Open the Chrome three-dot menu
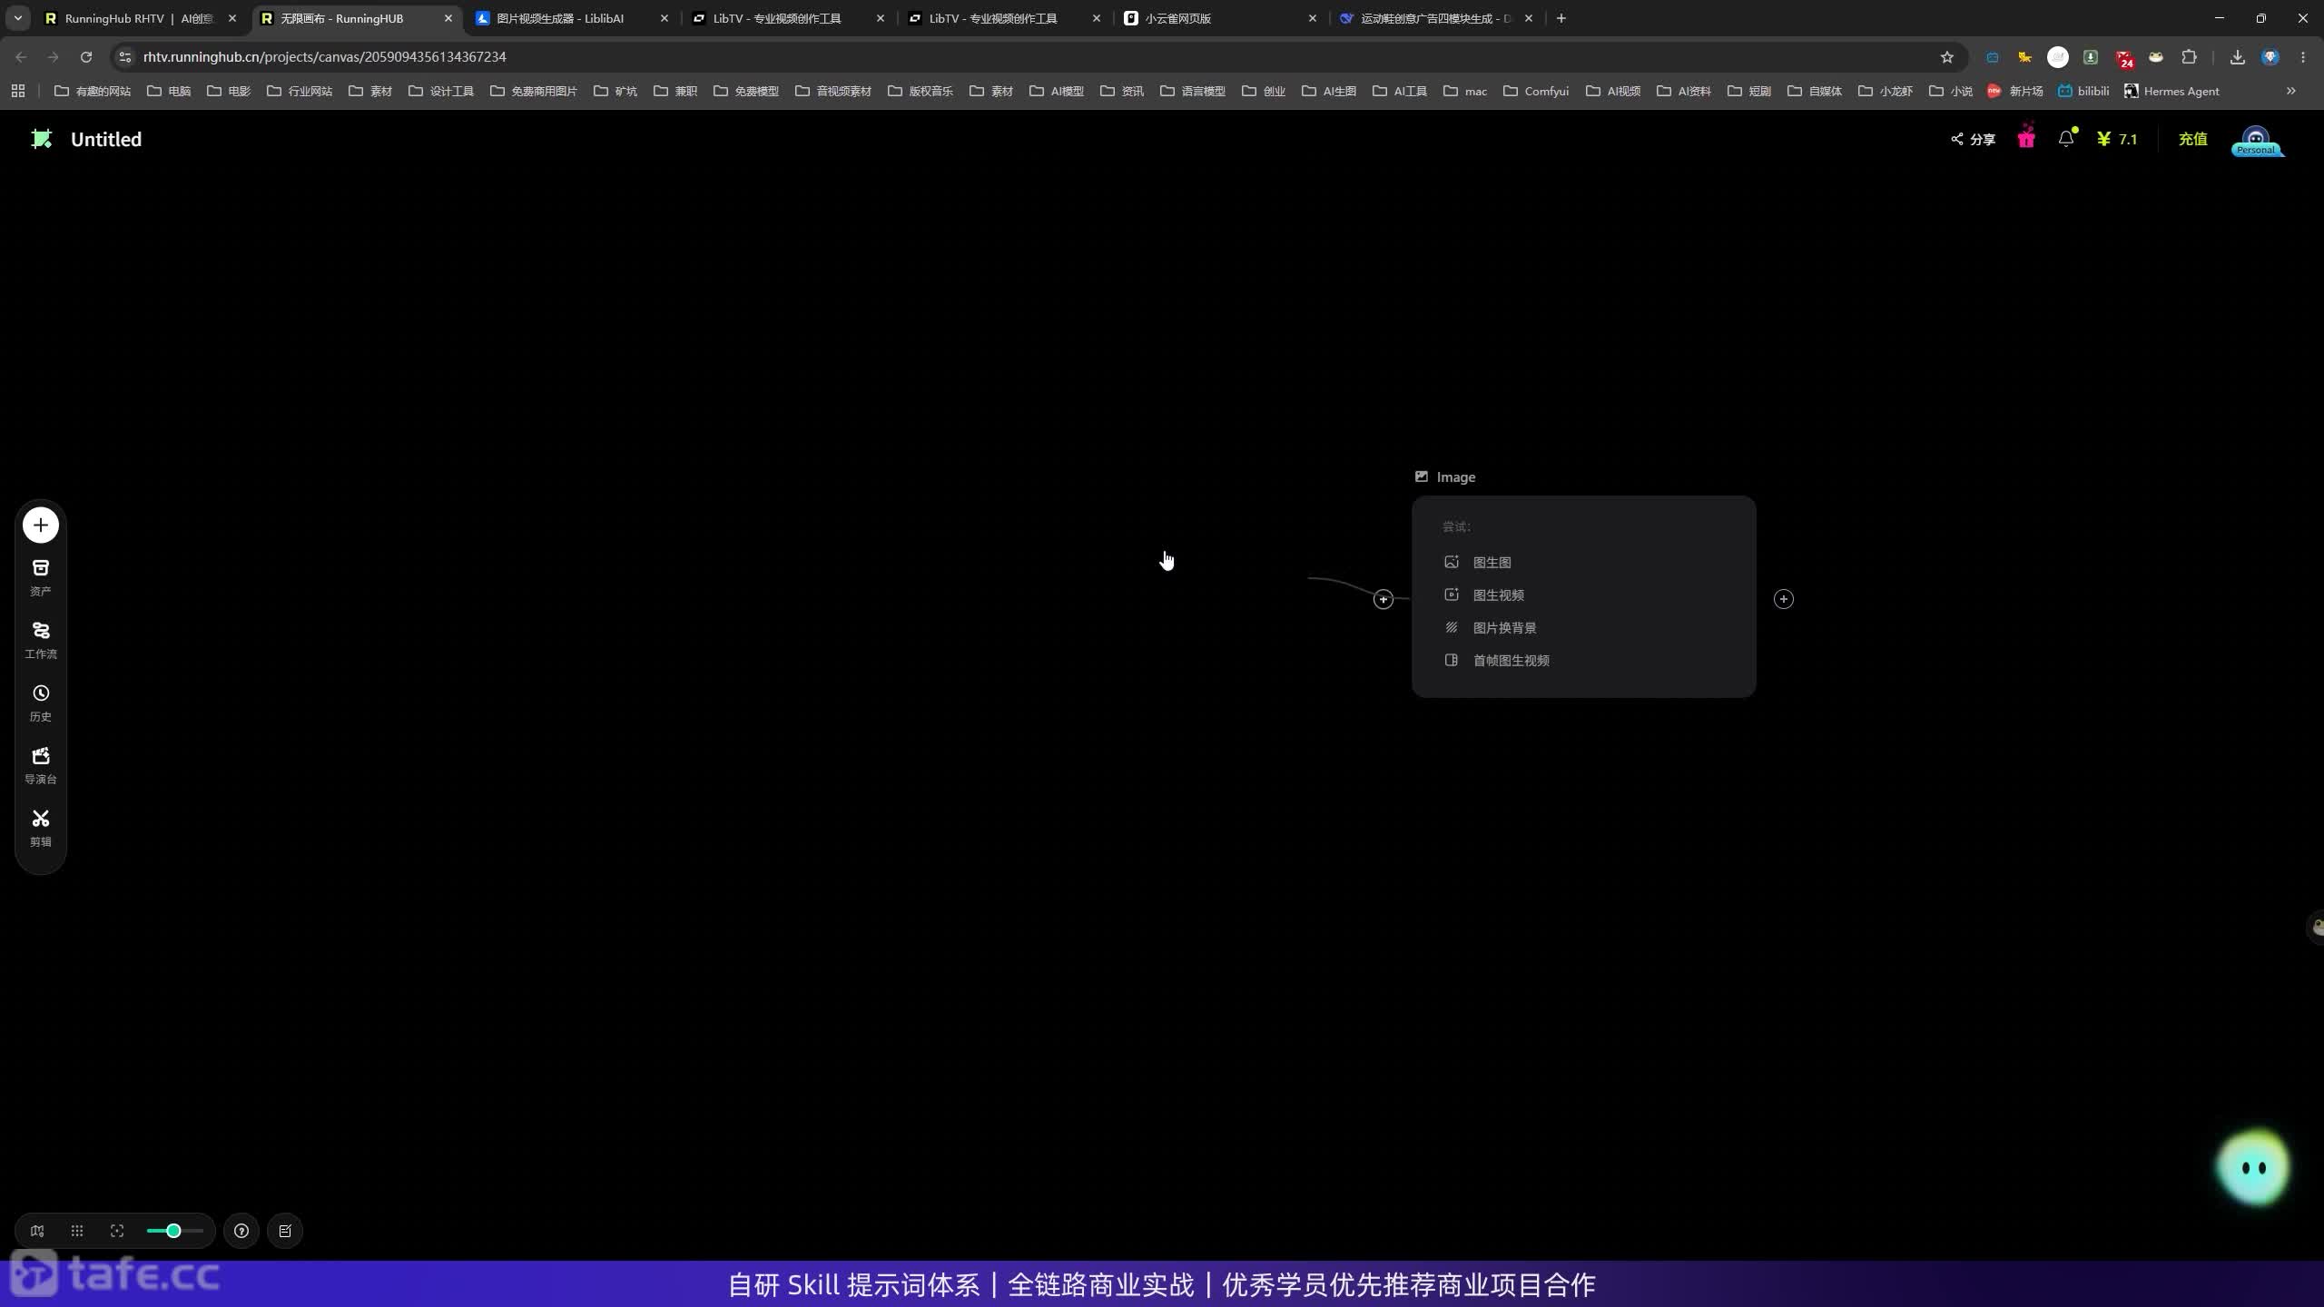 click(2303, 57)
